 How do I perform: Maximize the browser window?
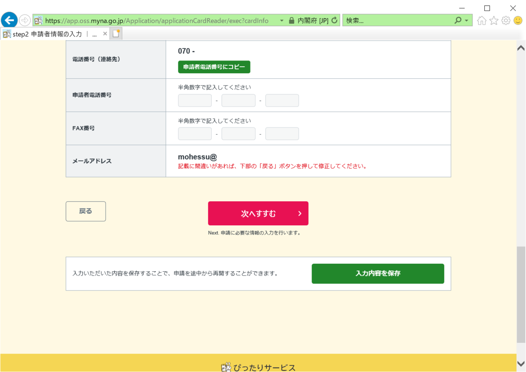pyautogui.click(x=487, y=8)
